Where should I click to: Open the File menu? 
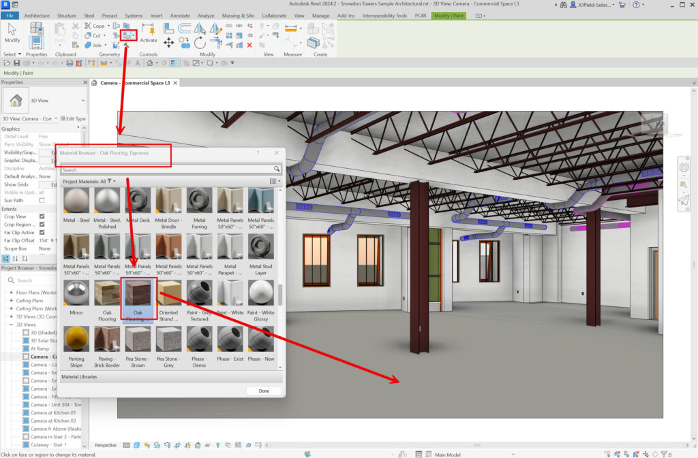10,16
